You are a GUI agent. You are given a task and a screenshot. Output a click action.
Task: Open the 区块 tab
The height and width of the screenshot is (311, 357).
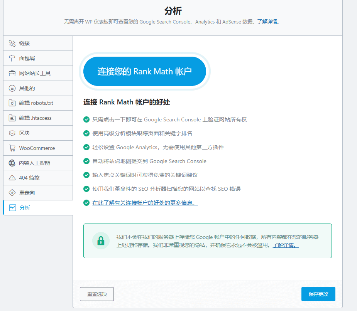point(38,133)
